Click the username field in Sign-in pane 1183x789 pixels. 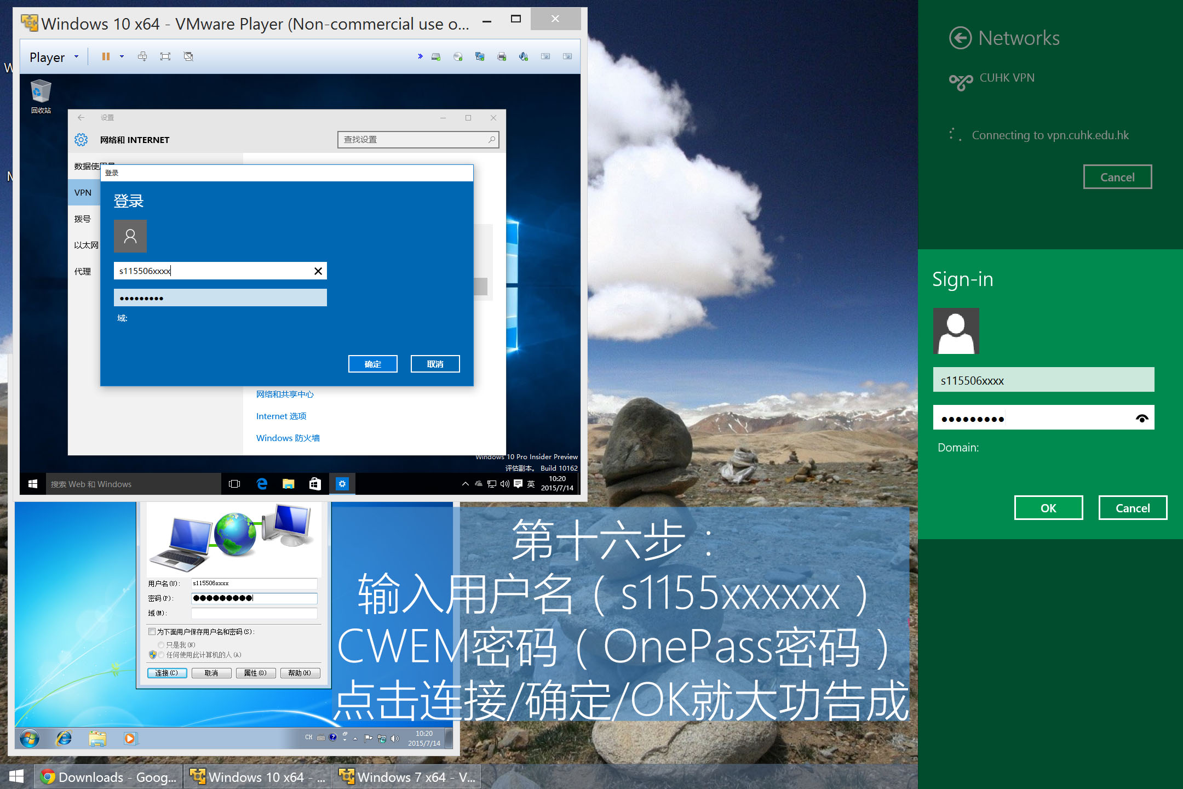click(1043, 380)
